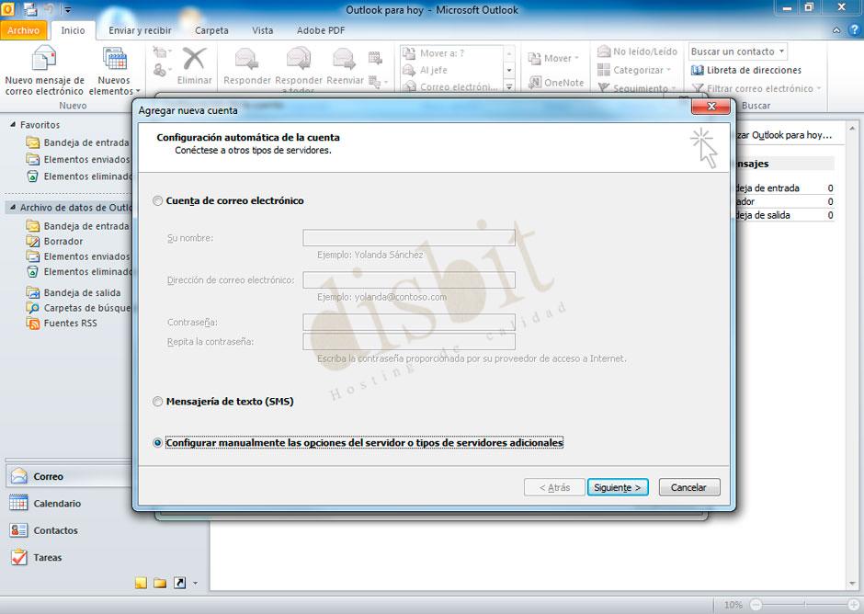Click the Responder icon

(x=245, y=58)
